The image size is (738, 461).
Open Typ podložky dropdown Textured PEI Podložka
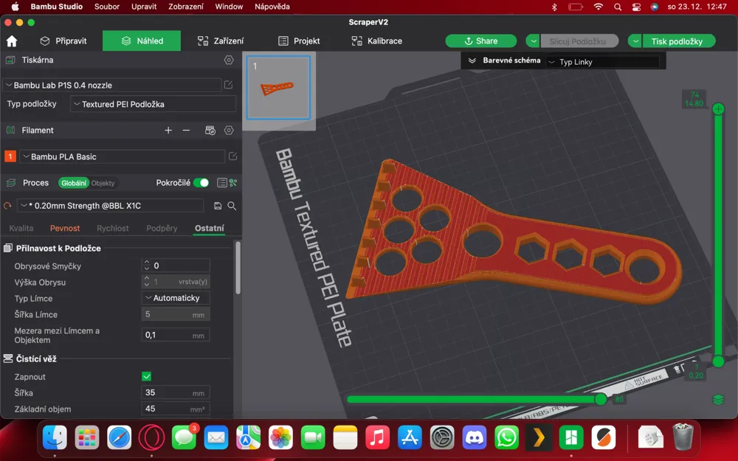tap(153, 104)
